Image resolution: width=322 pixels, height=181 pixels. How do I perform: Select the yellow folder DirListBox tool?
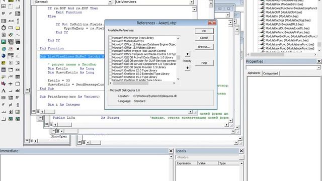pyautogui.click(x=18, y=28)
